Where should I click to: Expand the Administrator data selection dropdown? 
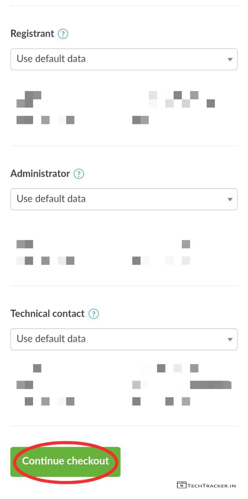click(x=117, y=199)
